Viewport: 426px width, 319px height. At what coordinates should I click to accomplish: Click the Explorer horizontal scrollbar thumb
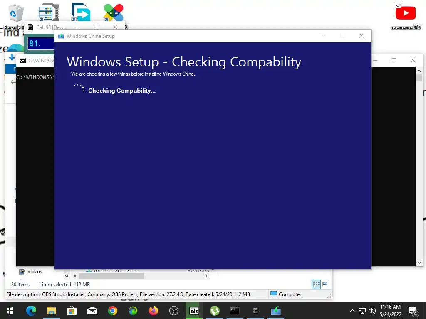tap(111, 276)
